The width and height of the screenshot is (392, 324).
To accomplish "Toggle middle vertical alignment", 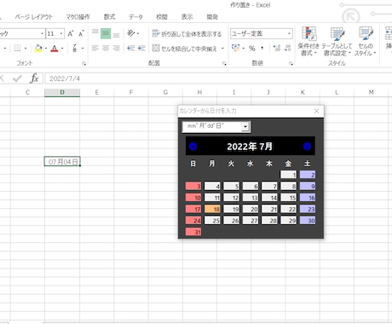I will pos(106,33).
